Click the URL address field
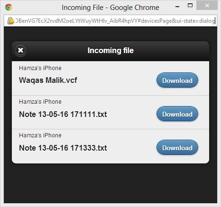 pyautogui.click(x=115, y=21)
